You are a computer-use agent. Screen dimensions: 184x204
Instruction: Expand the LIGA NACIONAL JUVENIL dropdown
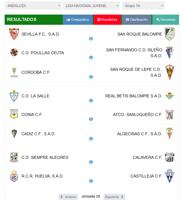pos(91,6)
